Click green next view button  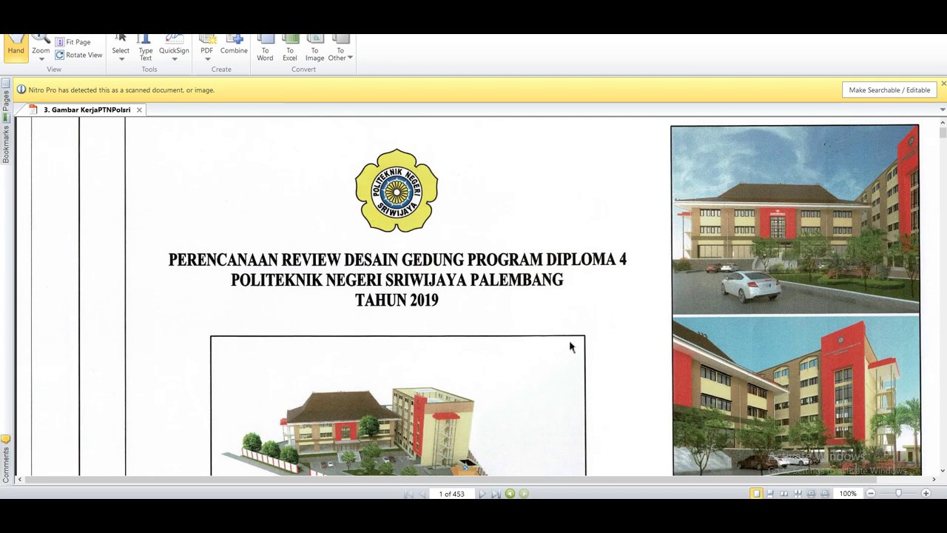[x=524, y=494]
